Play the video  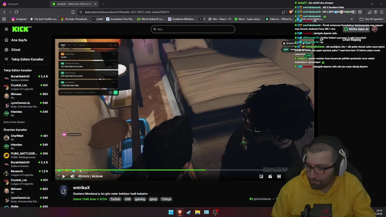64,176
